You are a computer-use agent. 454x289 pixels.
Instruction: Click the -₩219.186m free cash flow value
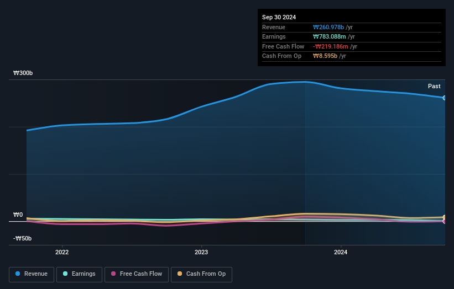coord(330,46)
